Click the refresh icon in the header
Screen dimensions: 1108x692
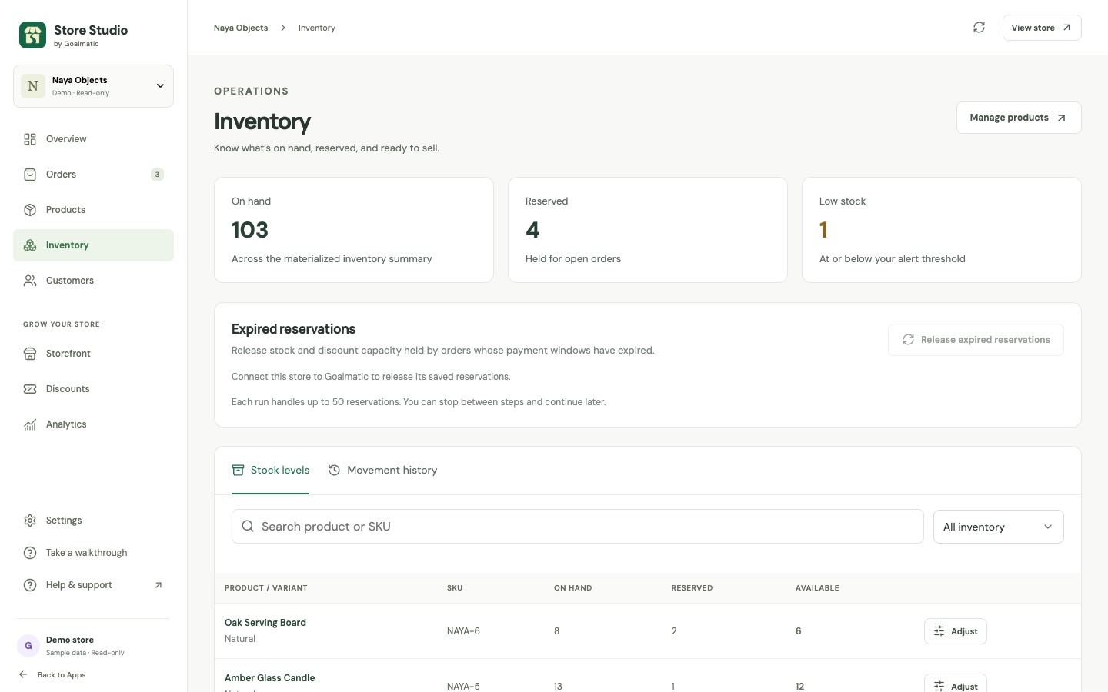(979, 28)
